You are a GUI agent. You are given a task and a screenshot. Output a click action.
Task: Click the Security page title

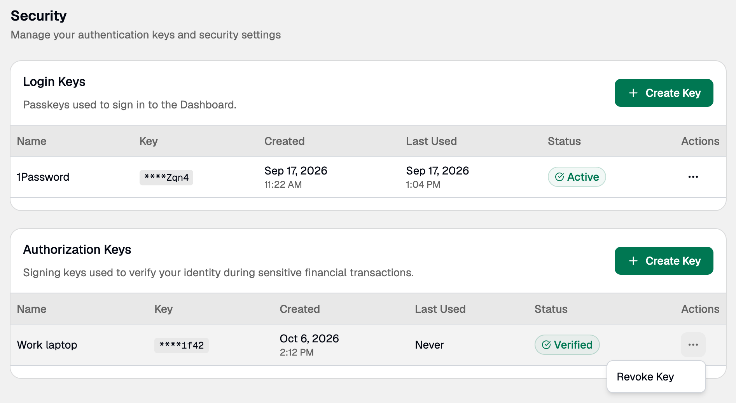38,16
